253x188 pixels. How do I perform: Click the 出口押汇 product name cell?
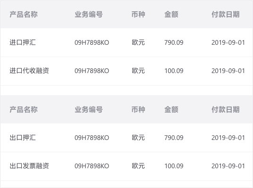coord(23,138)
